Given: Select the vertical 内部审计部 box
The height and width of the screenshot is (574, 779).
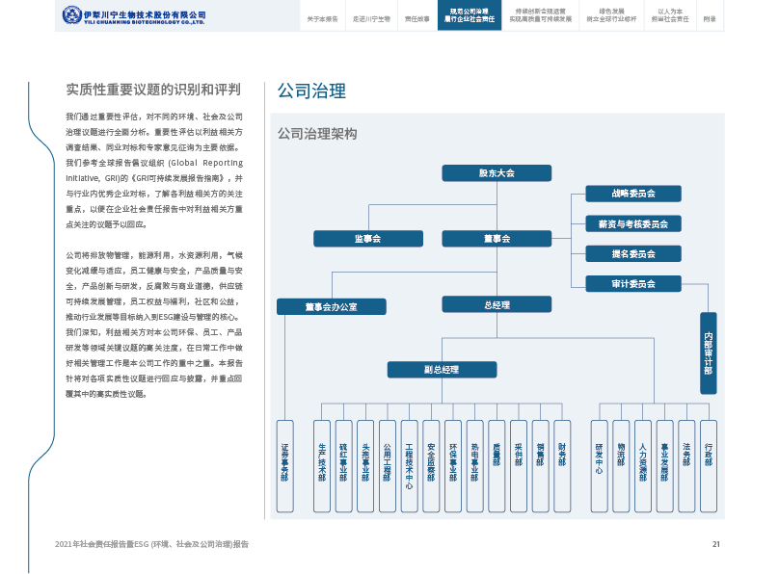Looking at the screenshot, I should point(709,353).
